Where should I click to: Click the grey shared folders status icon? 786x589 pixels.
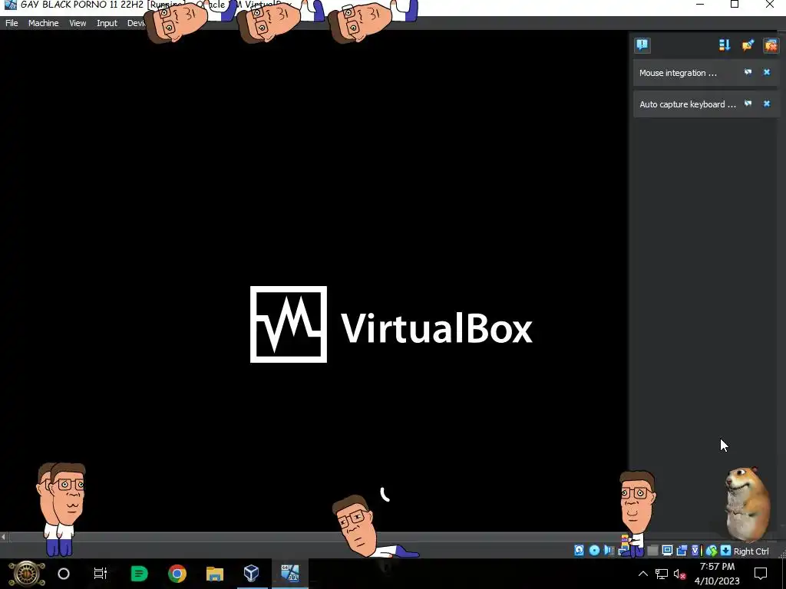652,551
